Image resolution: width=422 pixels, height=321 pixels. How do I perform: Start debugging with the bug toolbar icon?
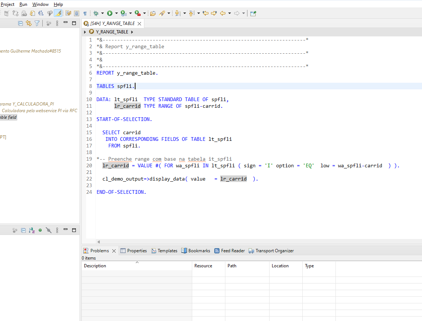pyautogui.click(x=96, y=13)
